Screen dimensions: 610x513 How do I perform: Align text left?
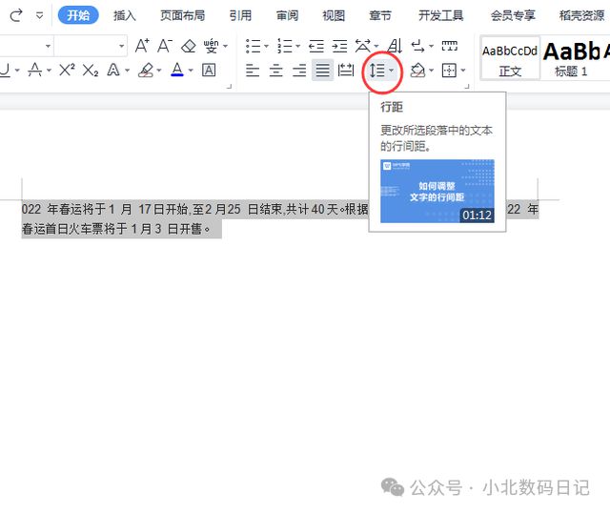(x=253, y=71)
